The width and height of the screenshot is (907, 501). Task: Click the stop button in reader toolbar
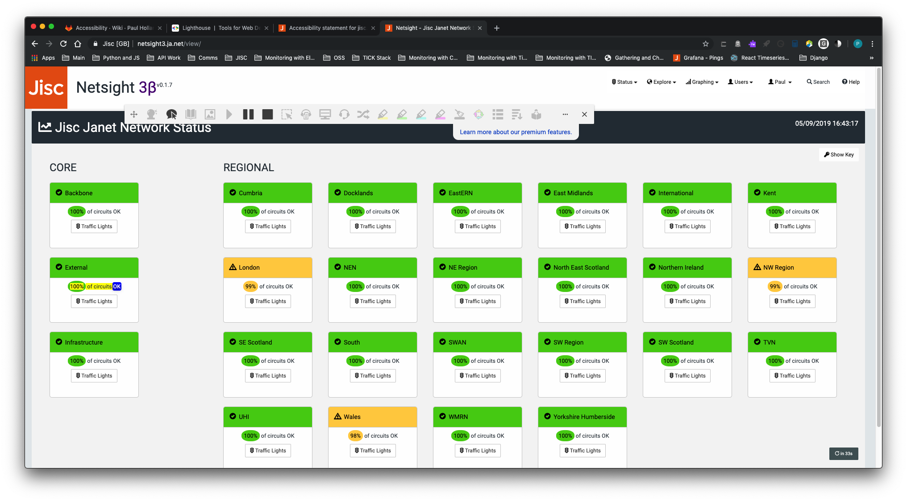tap(267, 115)
